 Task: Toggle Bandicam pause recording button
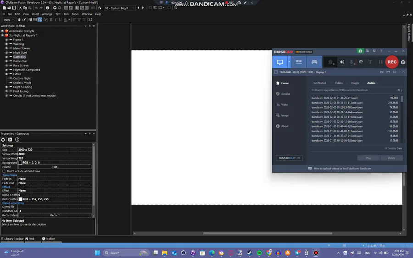[380, 62]
